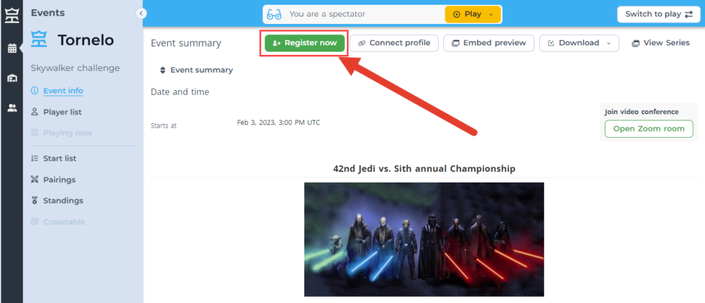The width and height of the screenshot is (705, 303).
Task: Click the View Series link
Action: click(x=660, y=43)
